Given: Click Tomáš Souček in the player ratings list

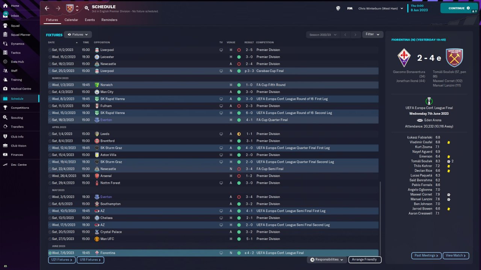Looking at the screenshot, I should [x=422, y=161].
